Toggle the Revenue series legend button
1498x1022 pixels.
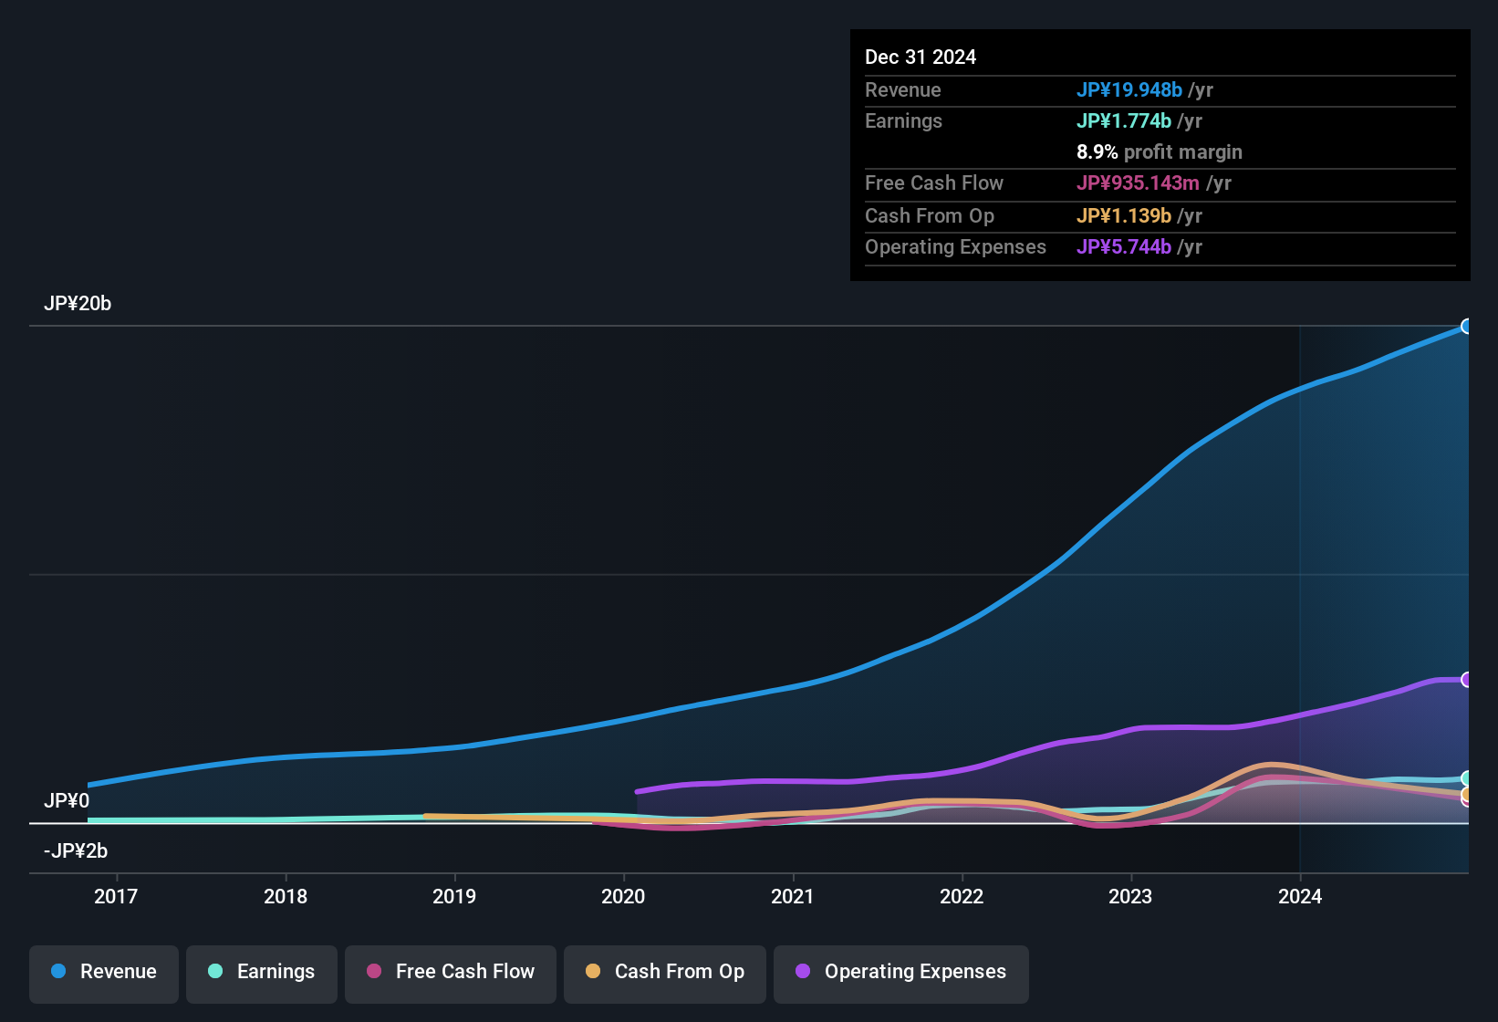pos(104,973)
